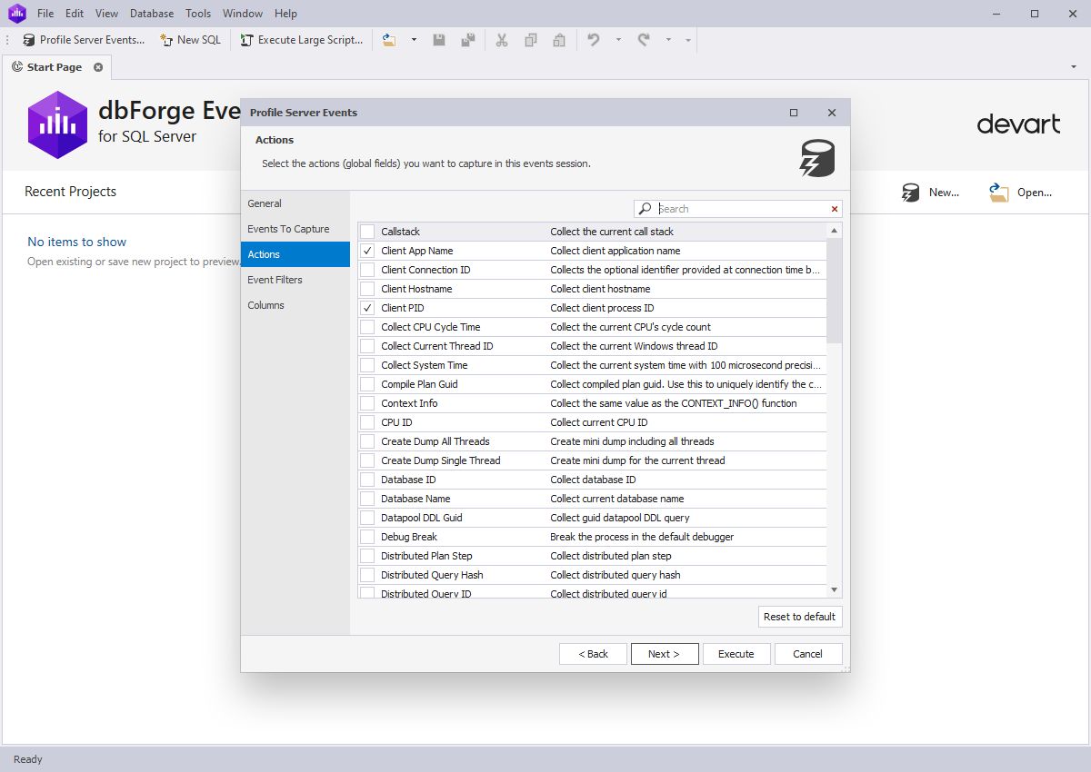Enable the Callstack action checkbox
Viewport: 1091px width, 772px height.
367,232
